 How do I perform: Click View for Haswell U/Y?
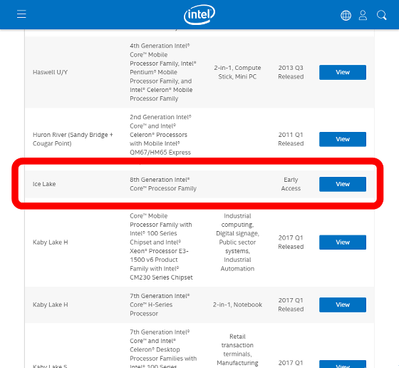(343, 72)
